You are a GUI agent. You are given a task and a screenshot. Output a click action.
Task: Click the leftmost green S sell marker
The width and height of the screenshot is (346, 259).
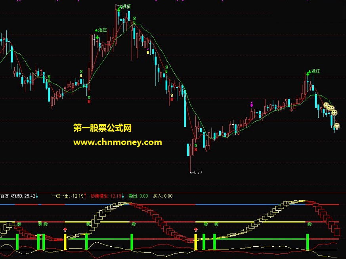tap(49, 77)
